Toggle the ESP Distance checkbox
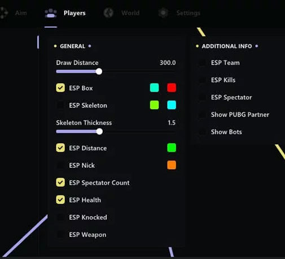Viewport: 285px width, 259px height. pos(60,148)
